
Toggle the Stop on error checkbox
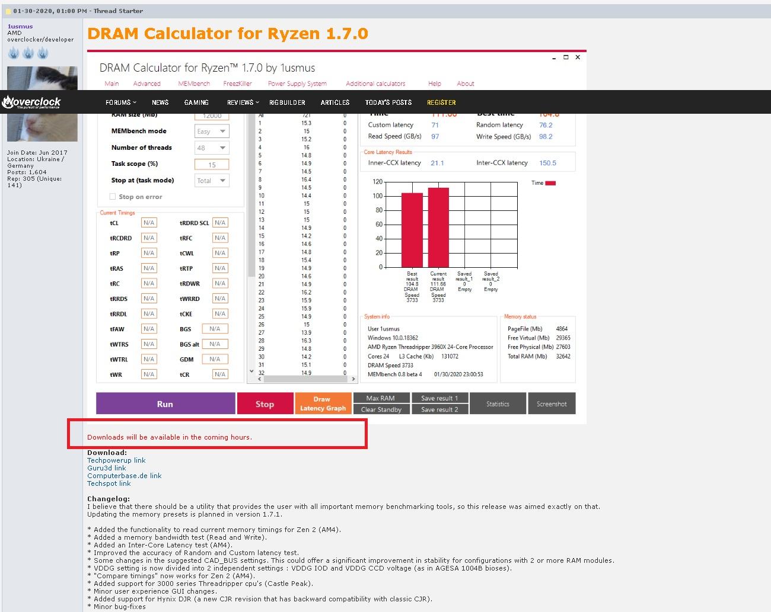pyautogui.click(x=113, y=197)
